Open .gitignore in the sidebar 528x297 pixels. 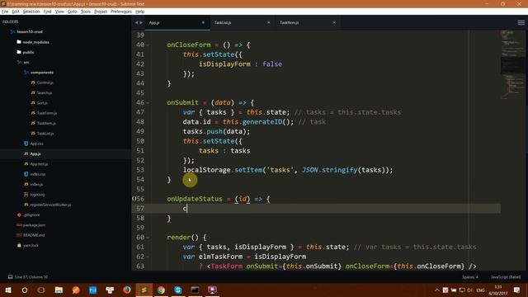(31, 214)
